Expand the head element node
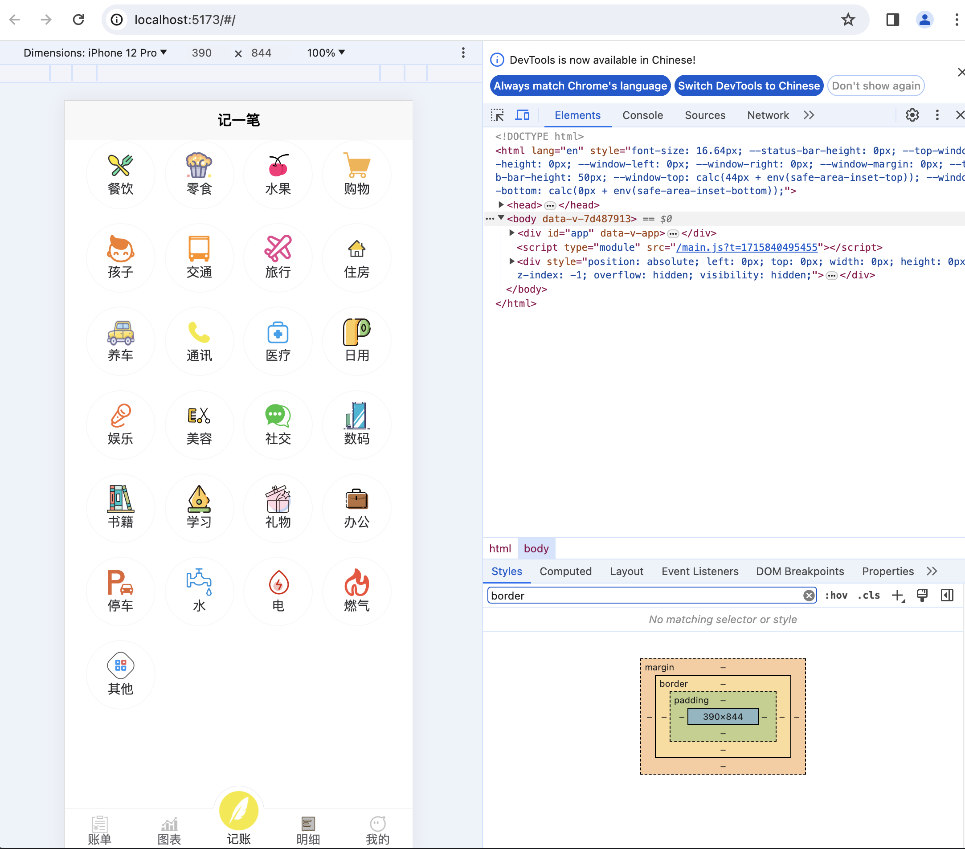This screenshot has height=849, width=965. [x=501, y=205]
